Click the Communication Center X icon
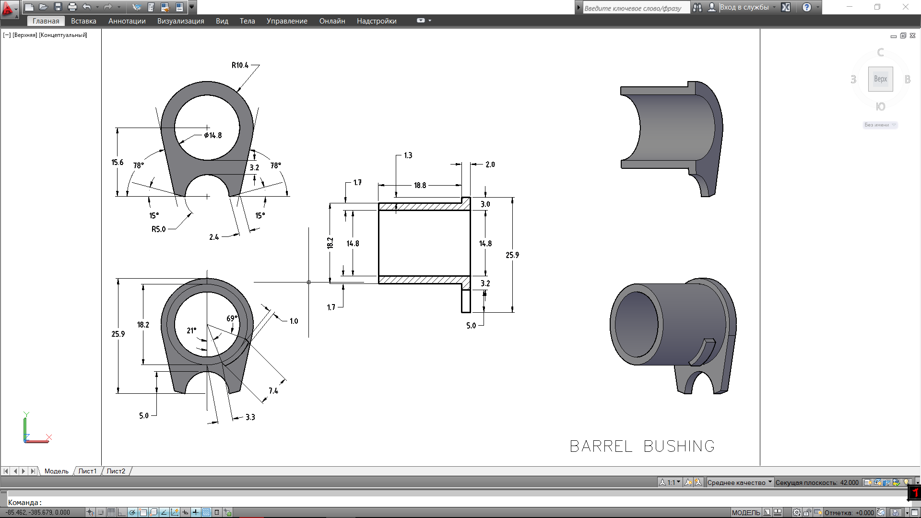921x518 pixels. pos(786,7)
